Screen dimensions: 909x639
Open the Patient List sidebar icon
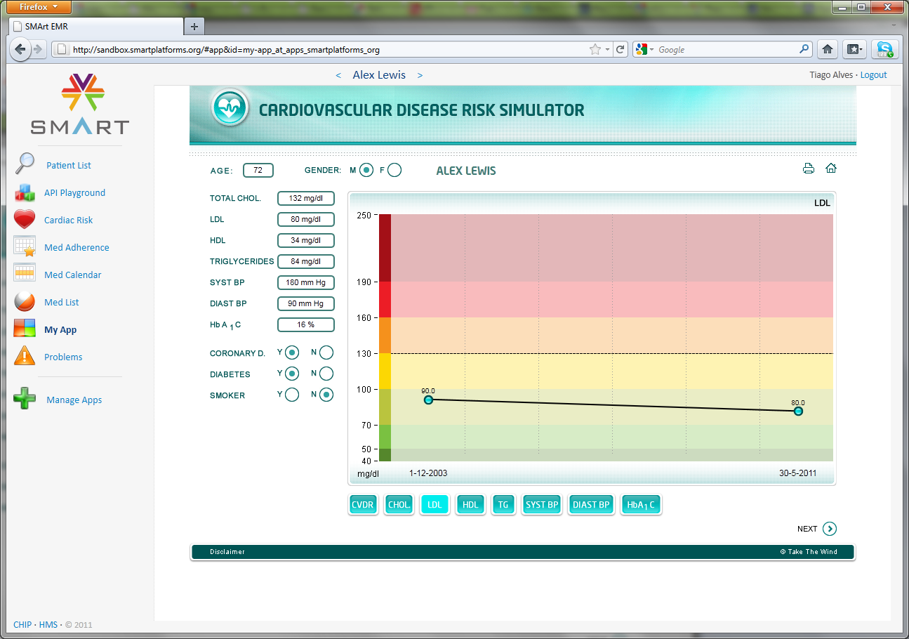pos(24,164)
